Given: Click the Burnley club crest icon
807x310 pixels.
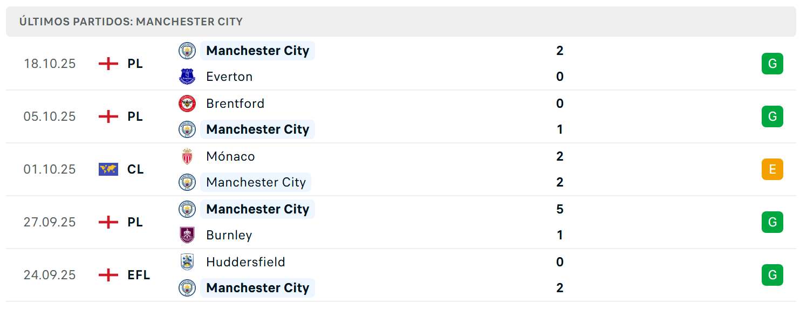Looking at the screenshot, I should point(187,235).
